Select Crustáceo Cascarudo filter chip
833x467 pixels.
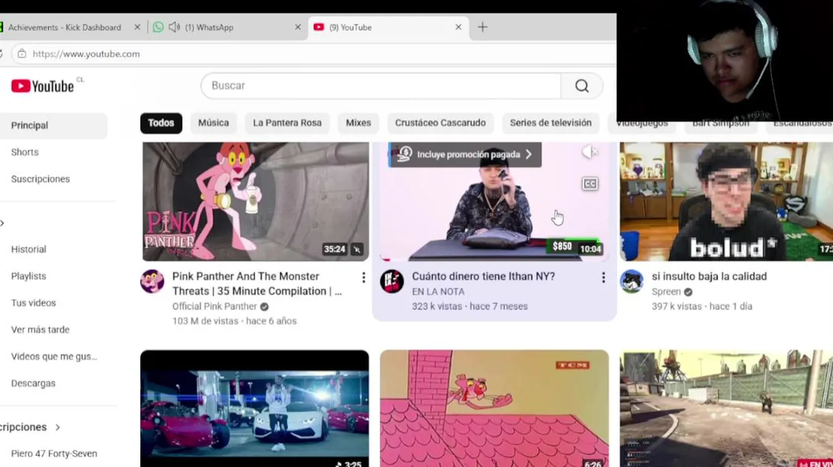pyautogui.click(x=441, y=123)
